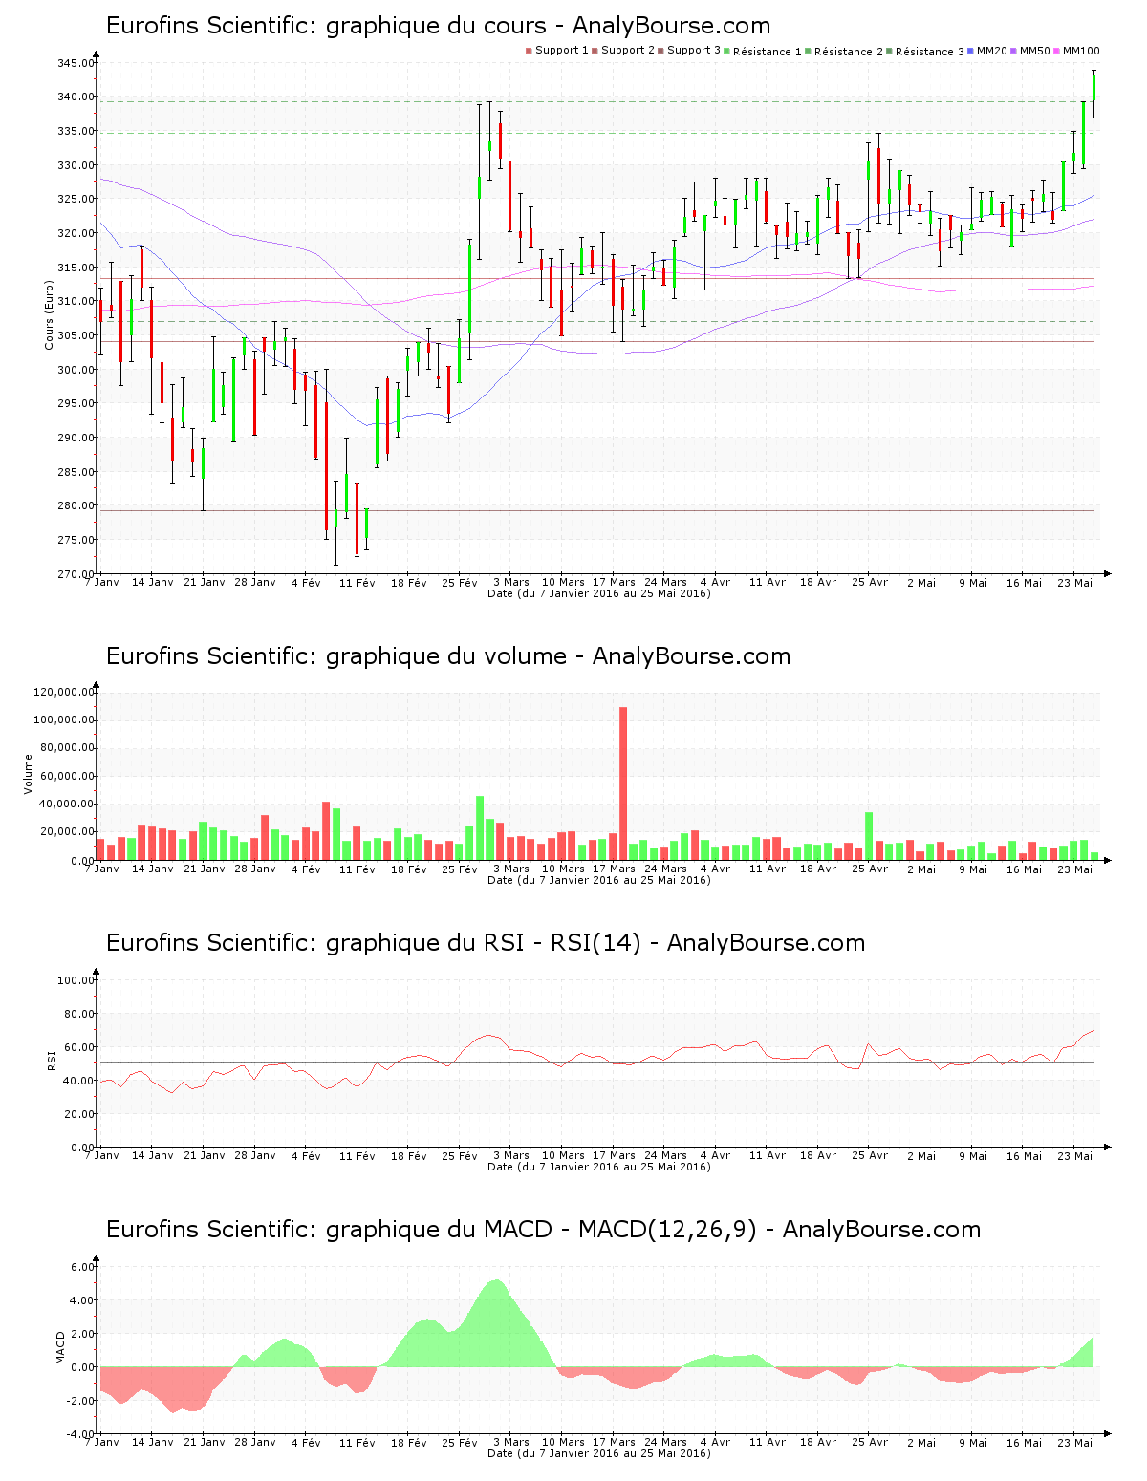Click '4 Avr' on the RSI chart axis
This screenshot has height=1481, width=1147.
pyautogui.click(x=716, y=1155)
